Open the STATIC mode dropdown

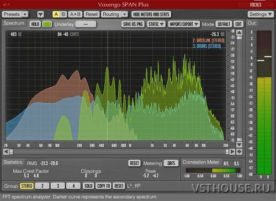click(x=156, y=24)
